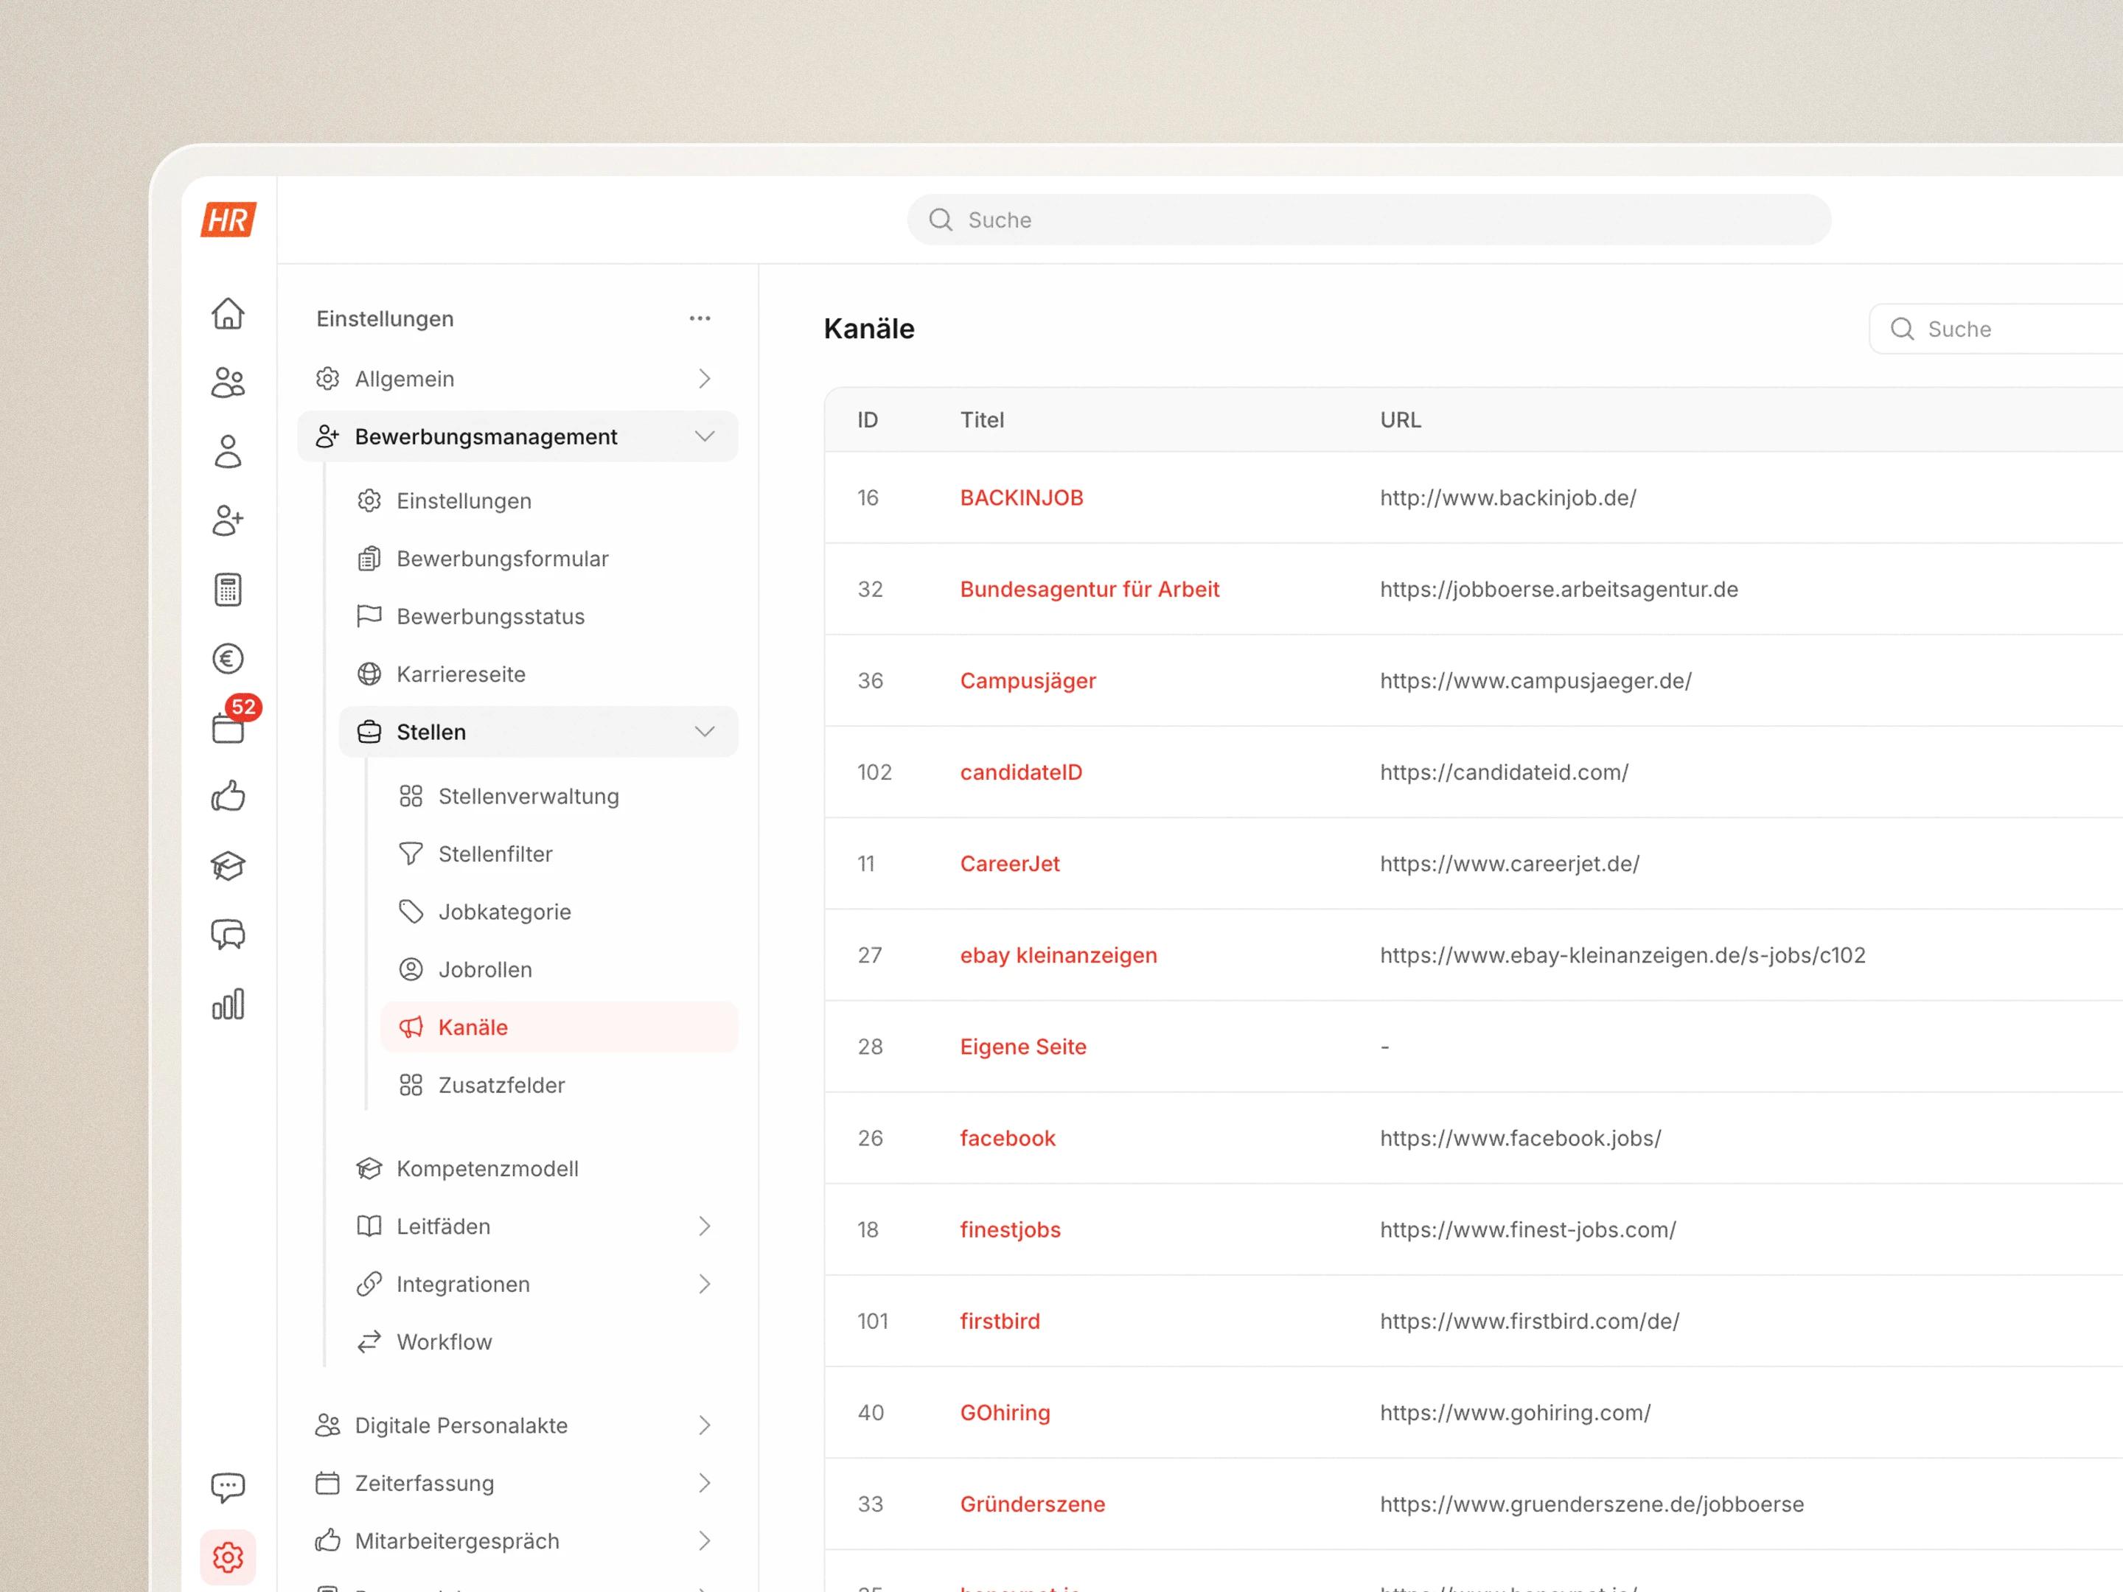Viewport: 2123px width, 1592px height.
Task: Open the calculator icon in sidebar
Action: click(228, 590)
